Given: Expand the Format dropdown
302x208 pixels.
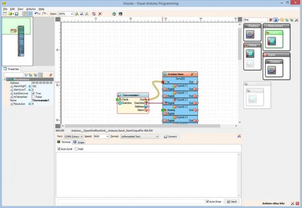Looking at the screenshot, I should pos(157,137).
